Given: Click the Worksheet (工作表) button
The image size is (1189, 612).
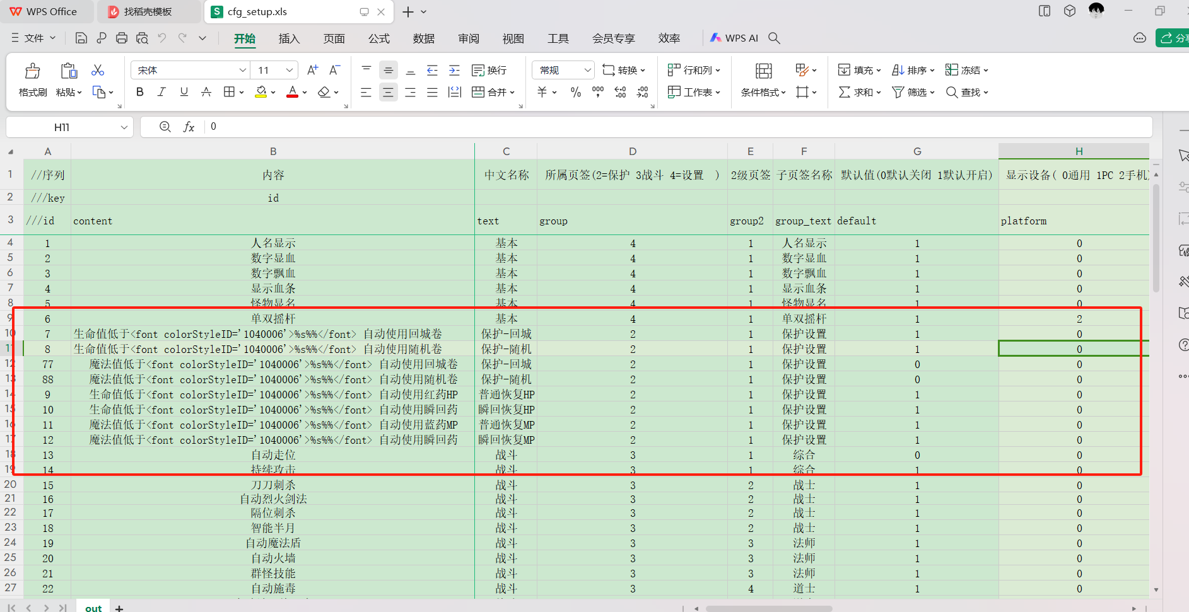Looking at the screenshot, I should tap(694, 93).
